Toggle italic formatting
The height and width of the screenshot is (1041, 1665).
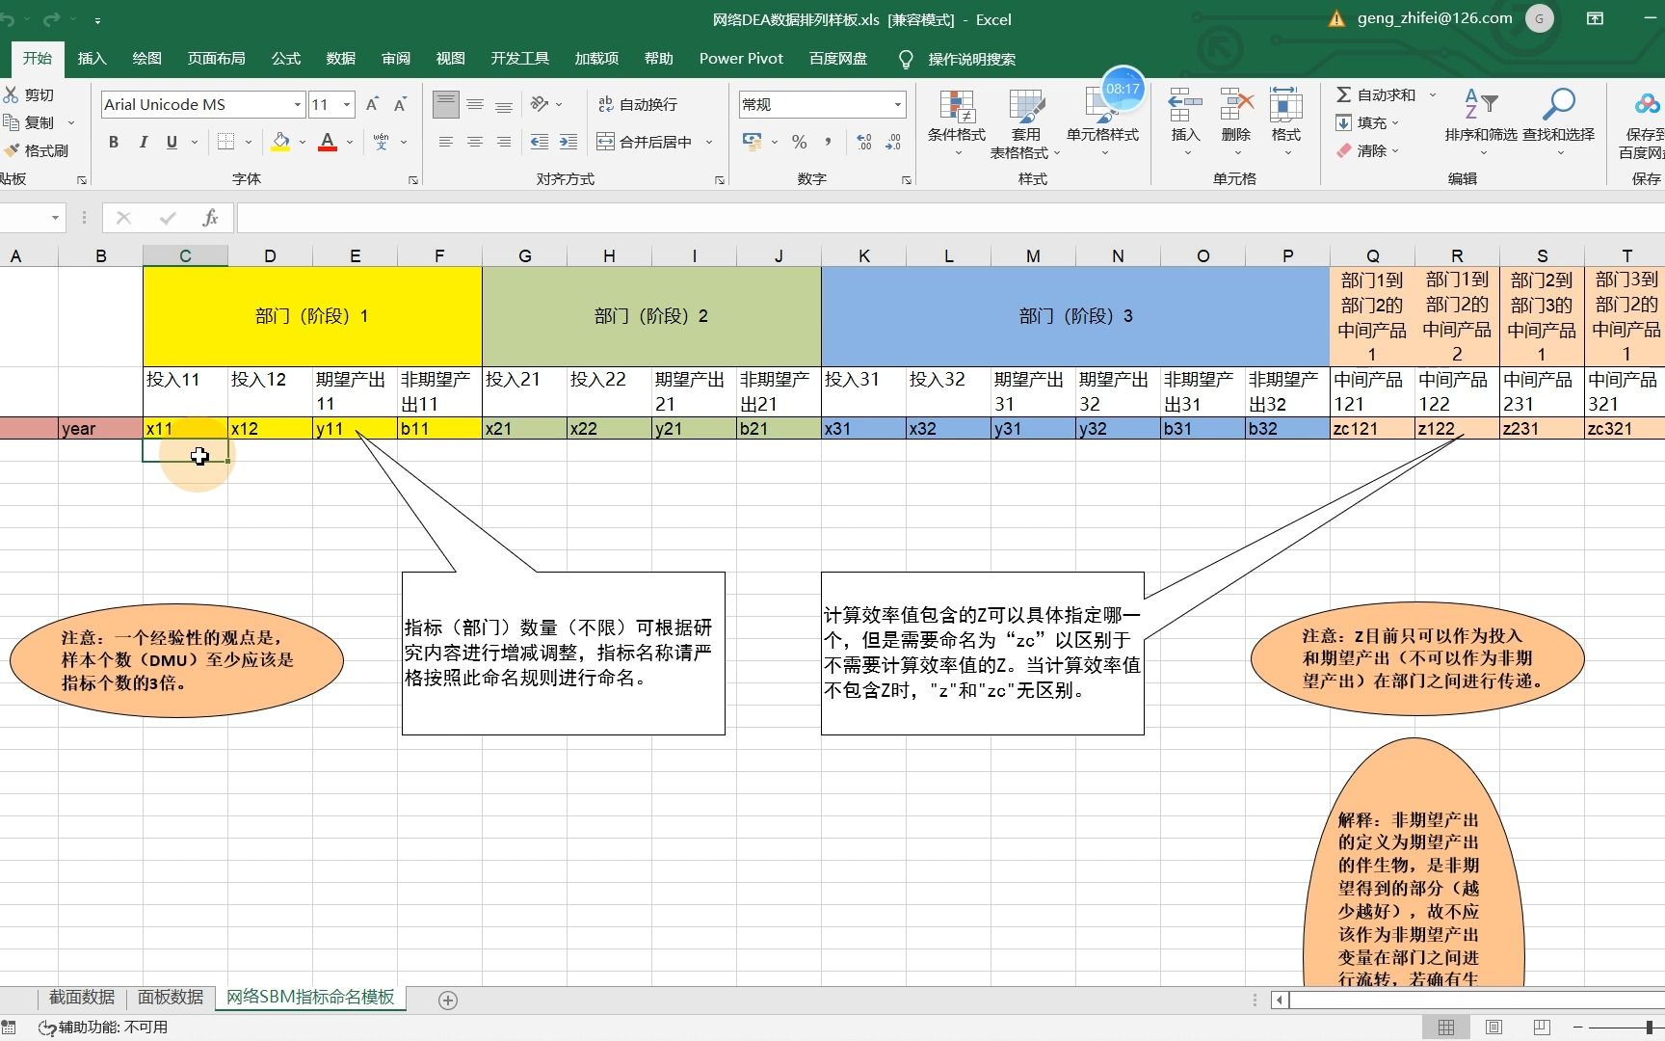coord(143,142)
